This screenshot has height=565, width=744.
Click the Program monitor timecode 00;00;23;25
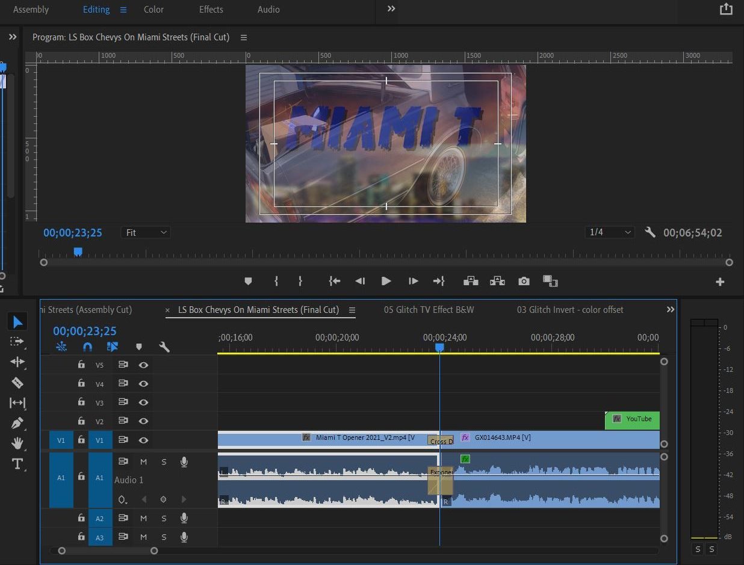(73, 233)
